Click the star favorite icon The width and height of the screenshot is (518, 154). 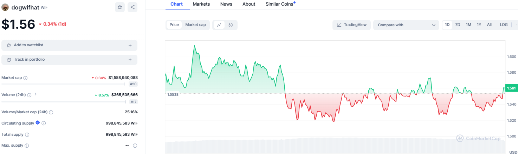[120, 7]
